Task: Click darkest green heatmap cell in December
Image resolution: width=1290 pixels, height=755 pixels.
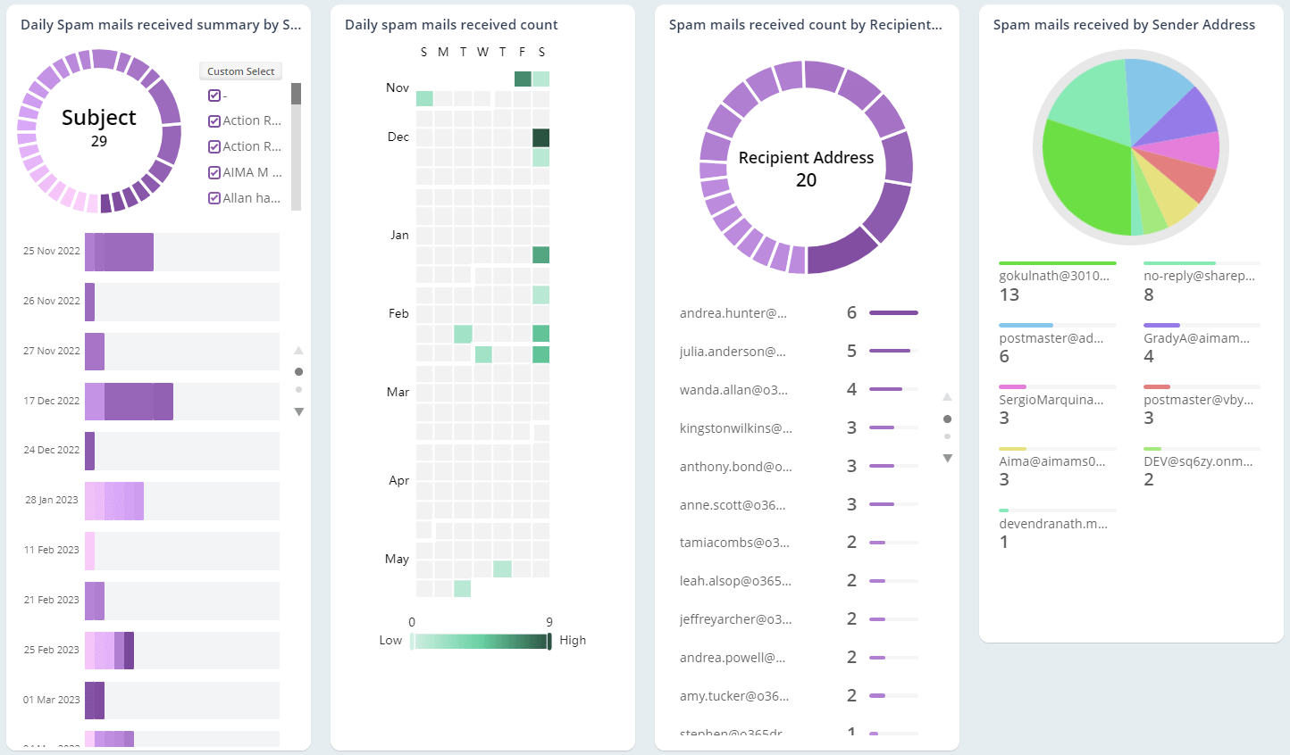Action: [x=540, y=137]
